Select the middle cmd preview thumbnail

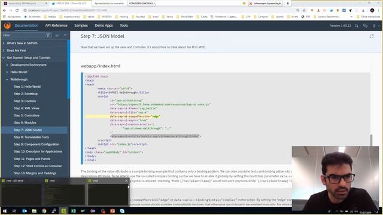pyautogui.click(x=64, y=192)
